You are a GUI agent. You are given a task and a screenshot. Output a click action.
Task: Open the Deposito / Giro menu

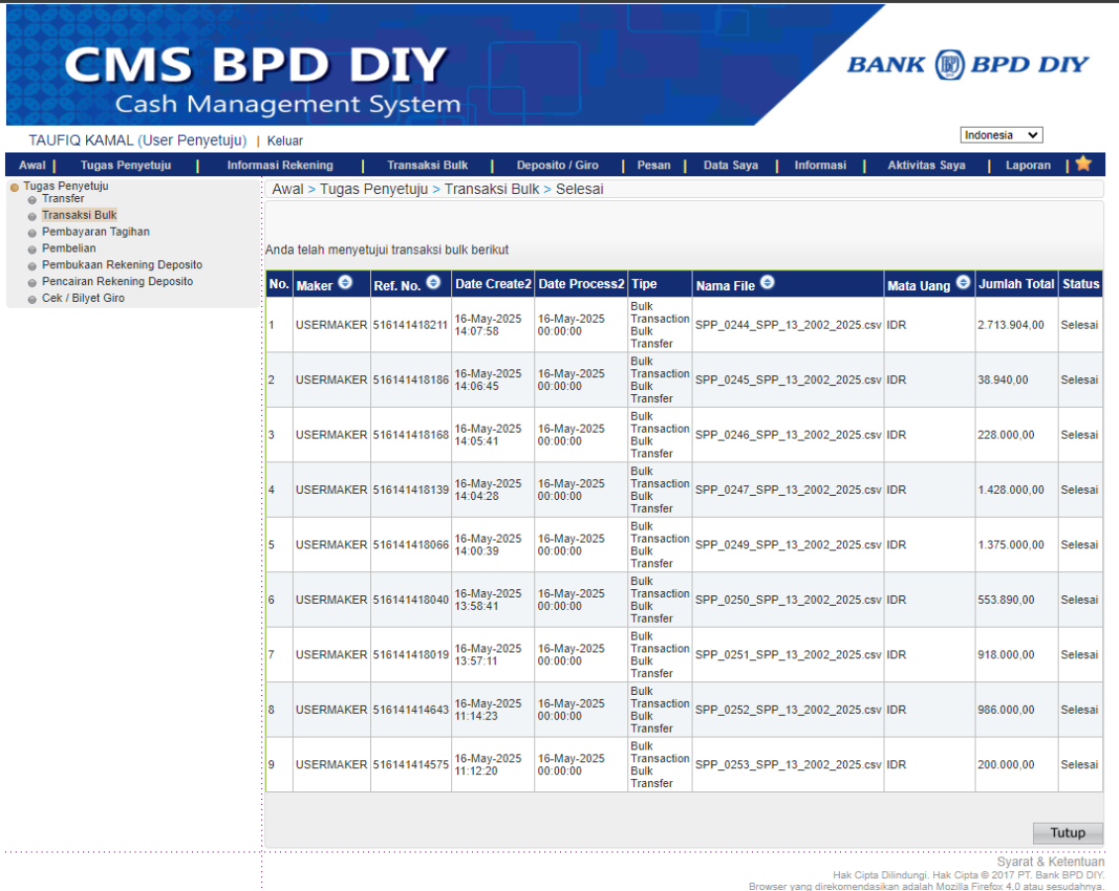[x=557, y=165]
